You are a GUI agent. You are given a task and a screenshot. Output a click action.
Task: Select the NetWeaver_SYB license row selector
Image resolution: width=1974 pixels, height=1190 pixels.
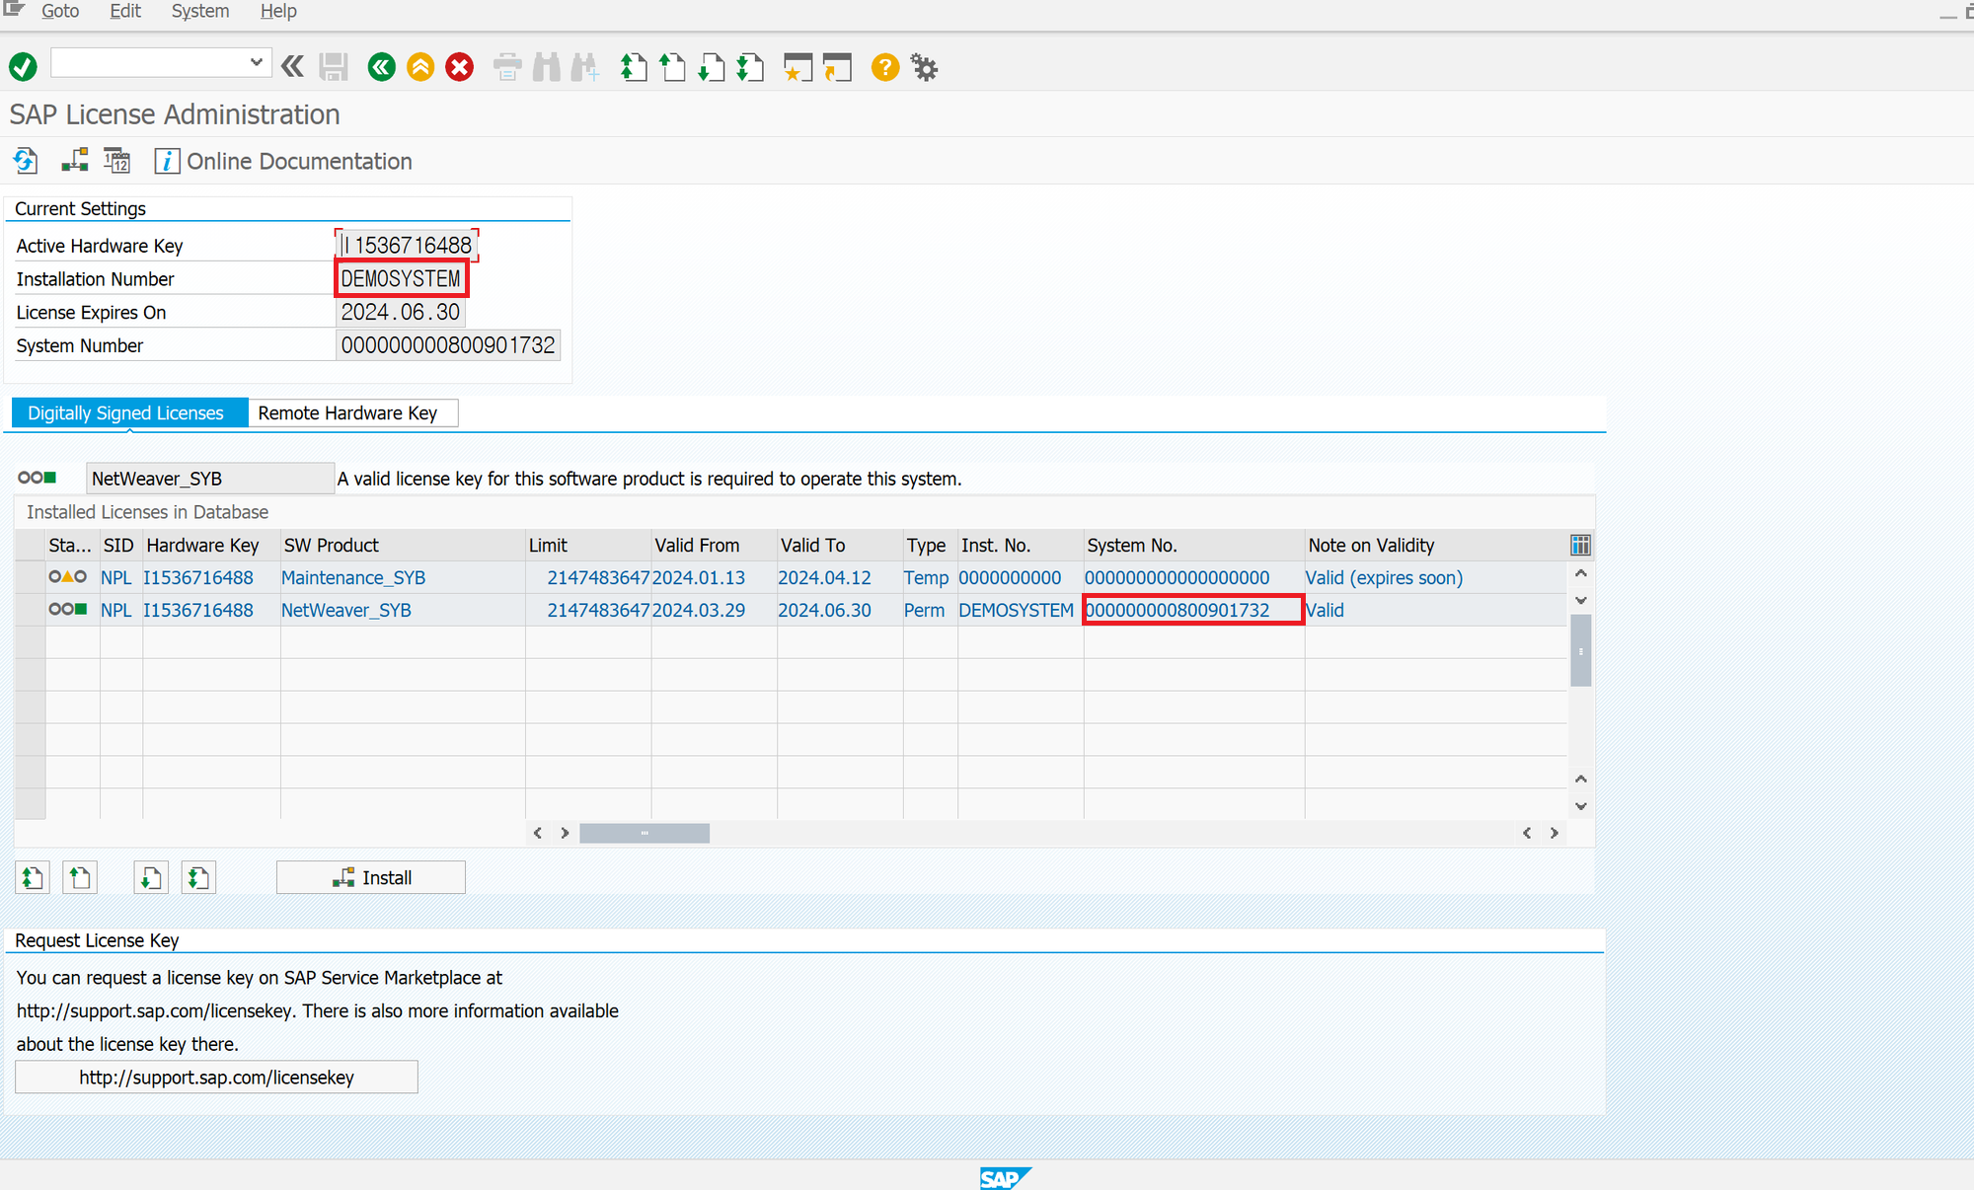(x=31, y=610)
